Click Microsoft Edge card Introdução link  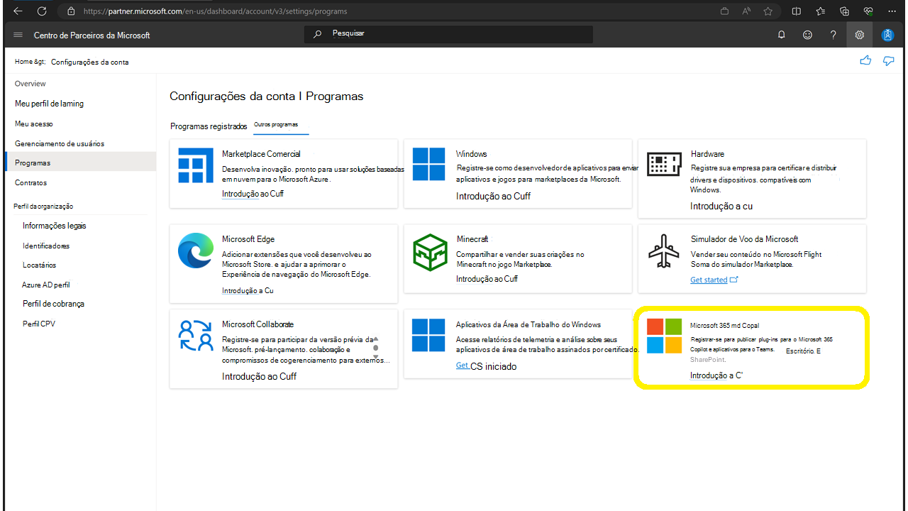(248, 290)
